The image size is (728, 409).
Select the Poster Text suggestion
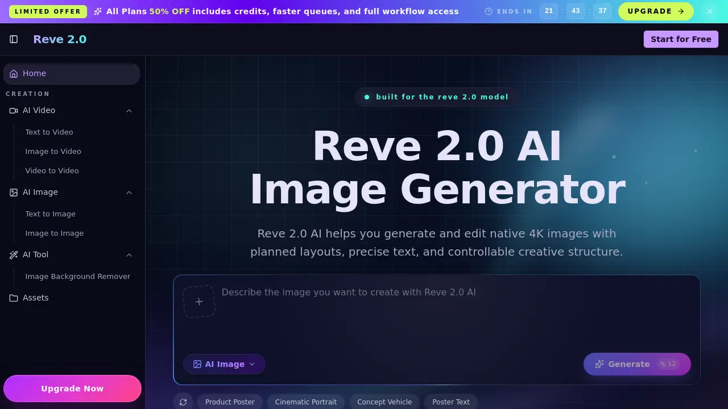[x=451, y=402]
